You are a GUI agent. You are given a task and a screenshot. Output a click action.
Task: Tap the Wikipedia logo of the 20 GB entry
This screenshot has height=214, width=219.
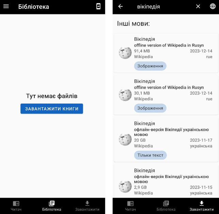[x=125, y=139]
